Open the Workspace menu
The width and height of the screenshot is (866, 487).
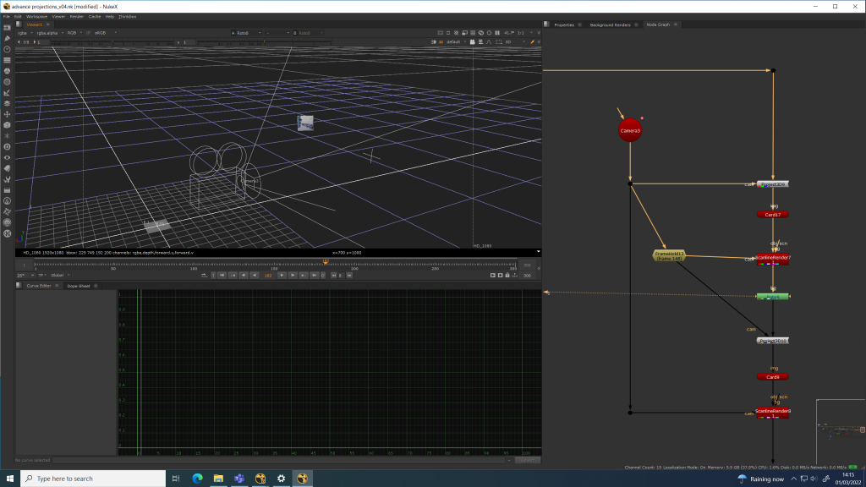tap(36, 16)
